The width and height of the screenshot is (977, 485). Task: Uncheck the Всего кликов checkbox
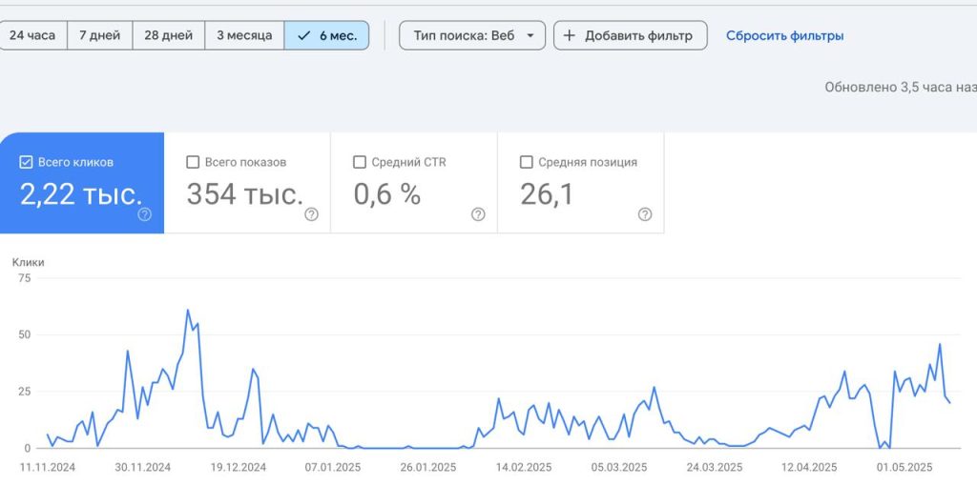coord(26,163)
